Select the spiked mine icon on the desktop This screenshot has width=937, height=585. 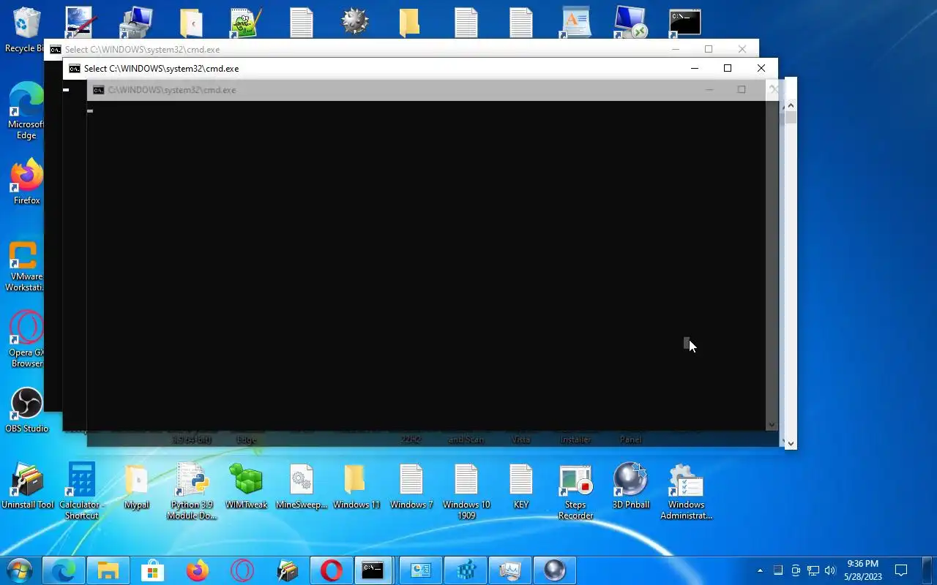pyautogui.click(x=355, y=22)
